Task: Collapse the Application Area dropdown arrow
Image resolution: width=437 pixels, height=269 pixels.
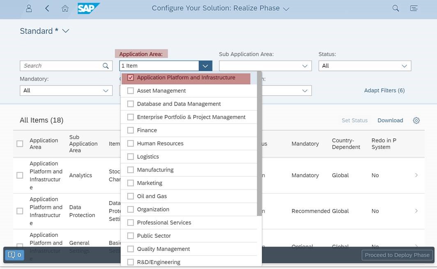Action: (205, 66)
